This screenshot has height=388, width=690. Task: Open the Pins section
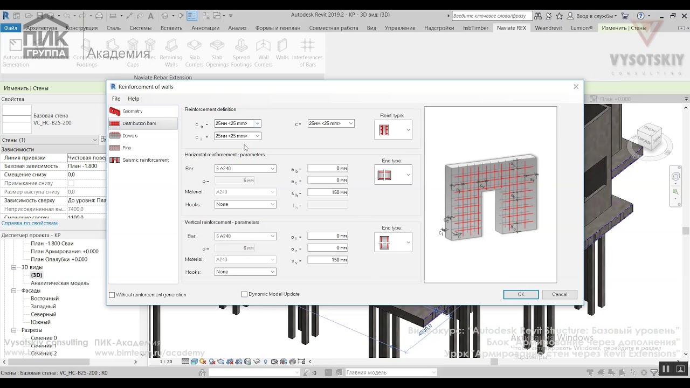coord(127,148)
